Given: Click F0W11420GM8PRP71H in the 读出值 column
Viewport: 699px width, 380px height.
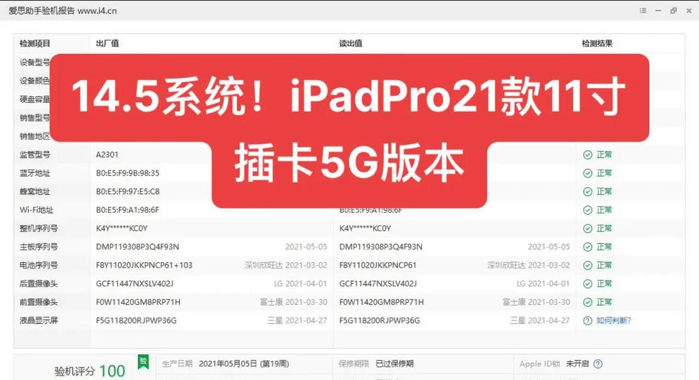Looking at the screenshot, I should [382, 302].
